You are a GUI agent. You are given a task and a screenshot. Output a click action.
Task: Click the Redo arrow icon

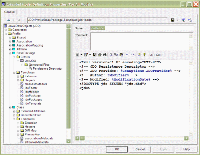pyautogui.click(x=133, y=54)
